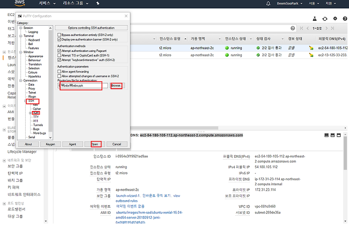Click status check icon of first running instance
Image resolution: width=349 pixels, height=225 pixels.
tap(258, 48)
